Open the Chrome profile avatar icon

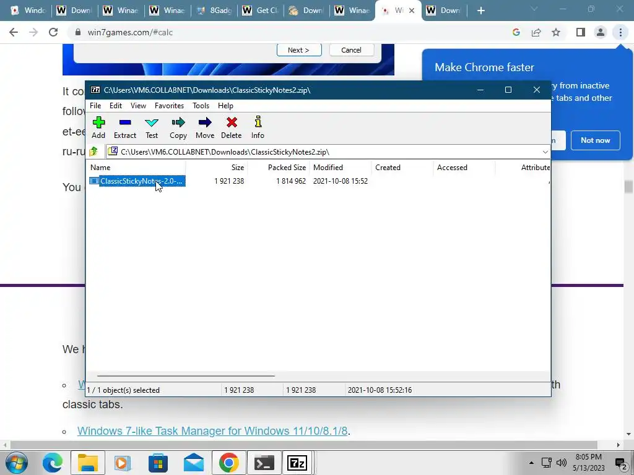coord(601,32)
